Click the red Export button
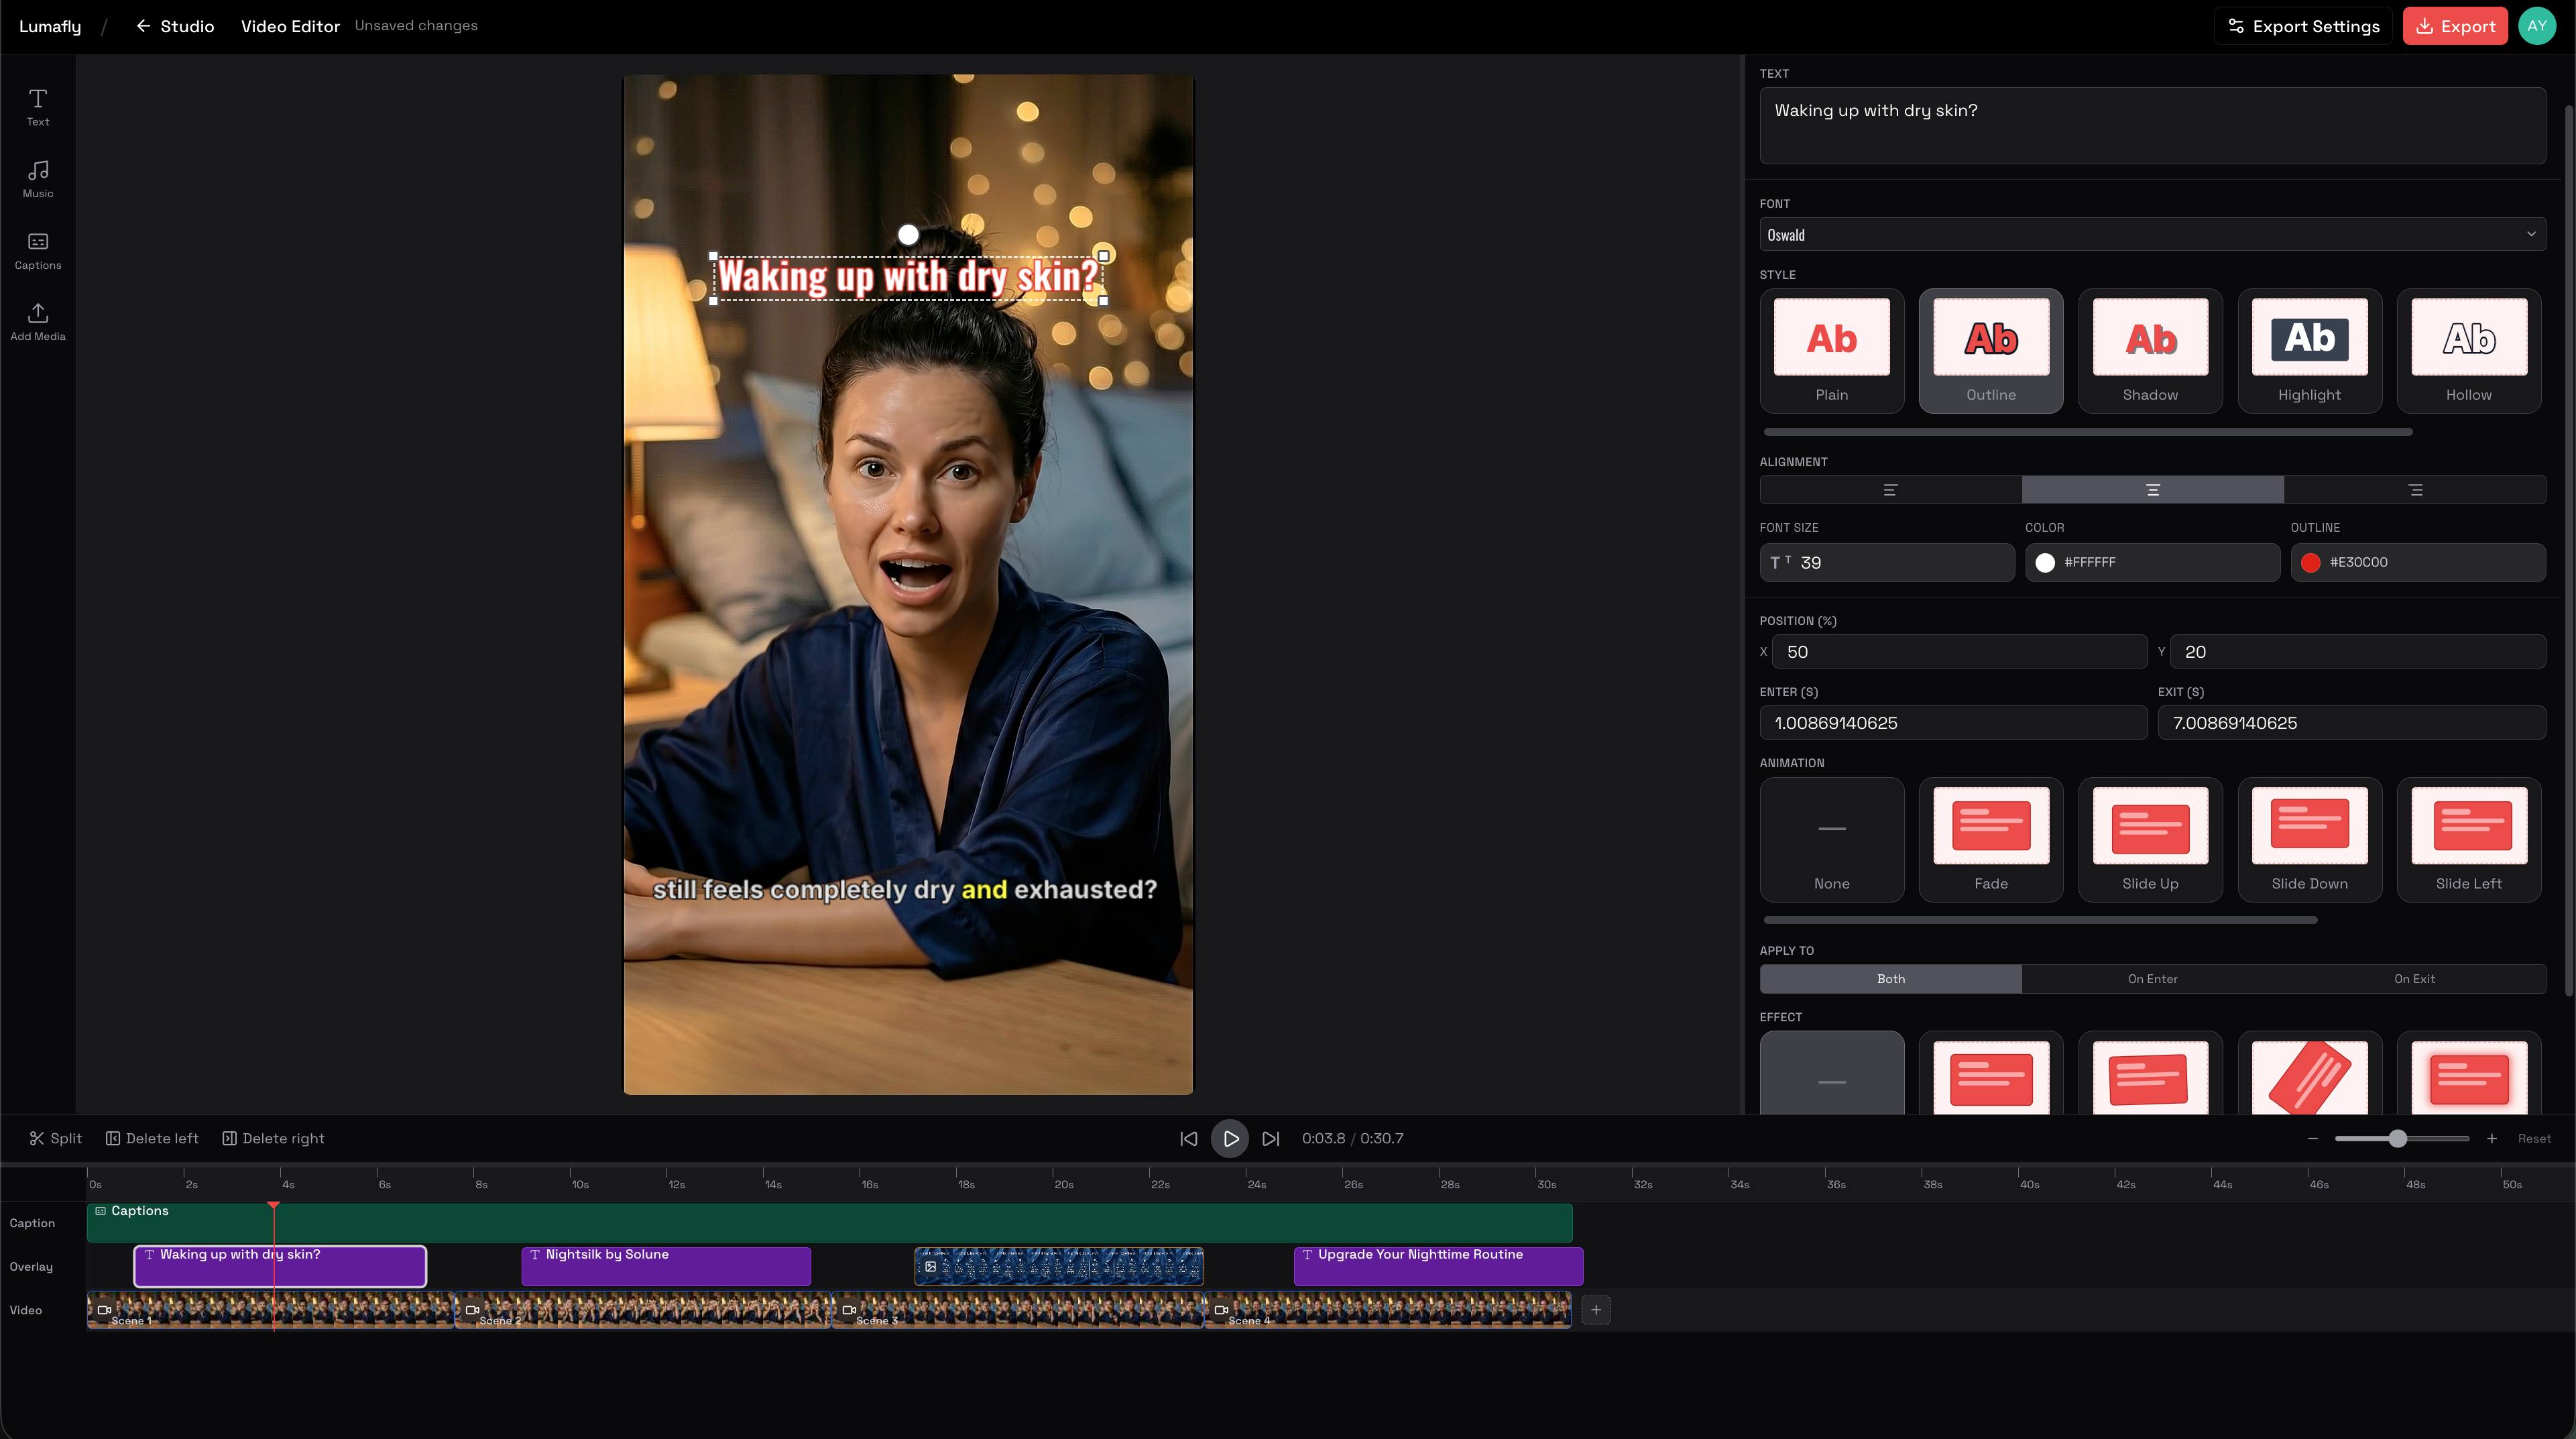Screen dimensions: 2576x1439 click(x=2455, y=26)
